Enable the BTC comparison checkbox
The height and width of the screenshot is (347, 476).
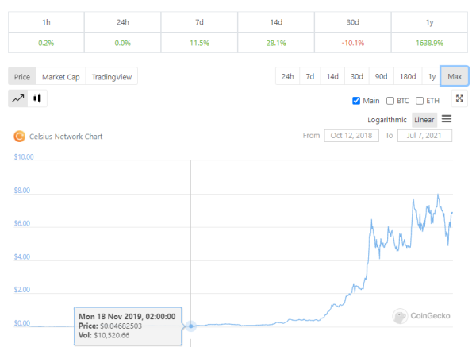tap(390, 101)
